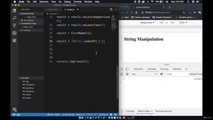Jump to age in Outline
This screenshot has height=120, width=213.
point(27,81)
